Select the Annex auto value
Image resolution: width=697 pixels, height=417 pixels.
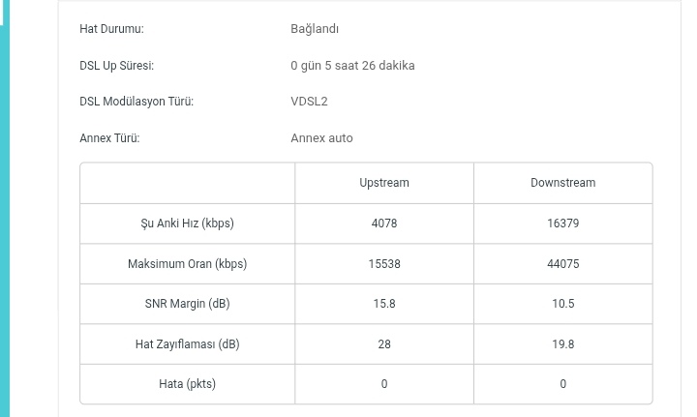click(321, 138)
